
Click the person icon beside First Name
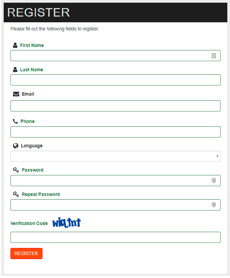15,45
